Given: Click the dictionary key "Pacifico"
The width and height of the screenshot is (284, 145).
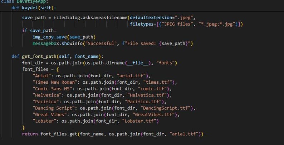Looking at the screenshot, I should [x=46, y=102].
